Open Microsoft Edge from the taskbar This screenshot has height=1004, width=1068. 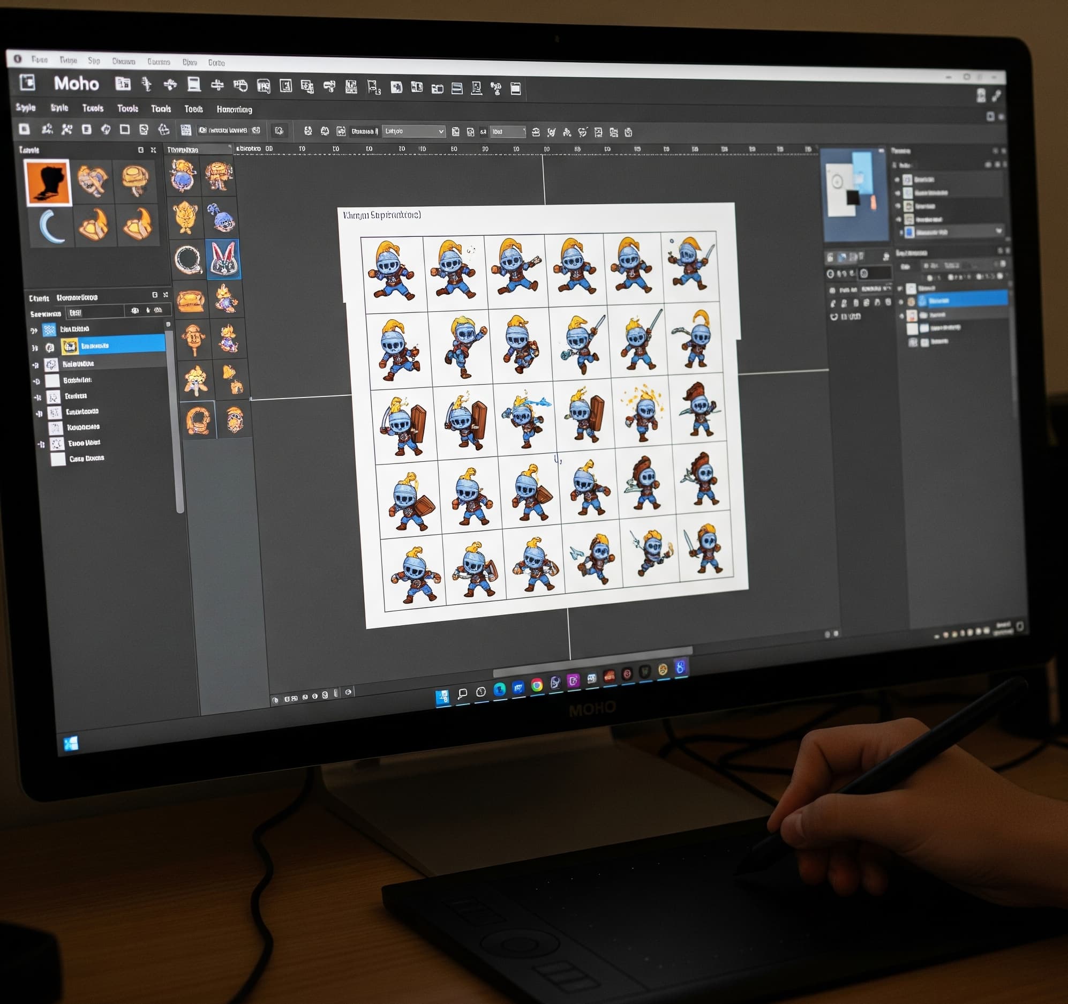point(499,690)
